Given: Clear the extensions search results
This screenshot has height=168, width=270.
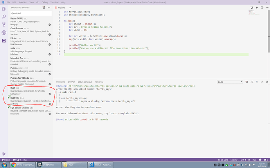Looking at the screenshot, I should click(44, 7).
